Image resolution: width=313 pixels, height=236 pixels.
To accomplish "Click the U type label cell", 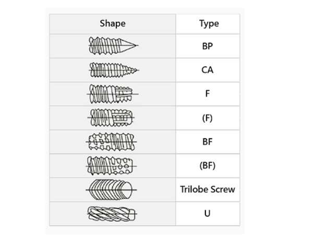I will [208, 214].
